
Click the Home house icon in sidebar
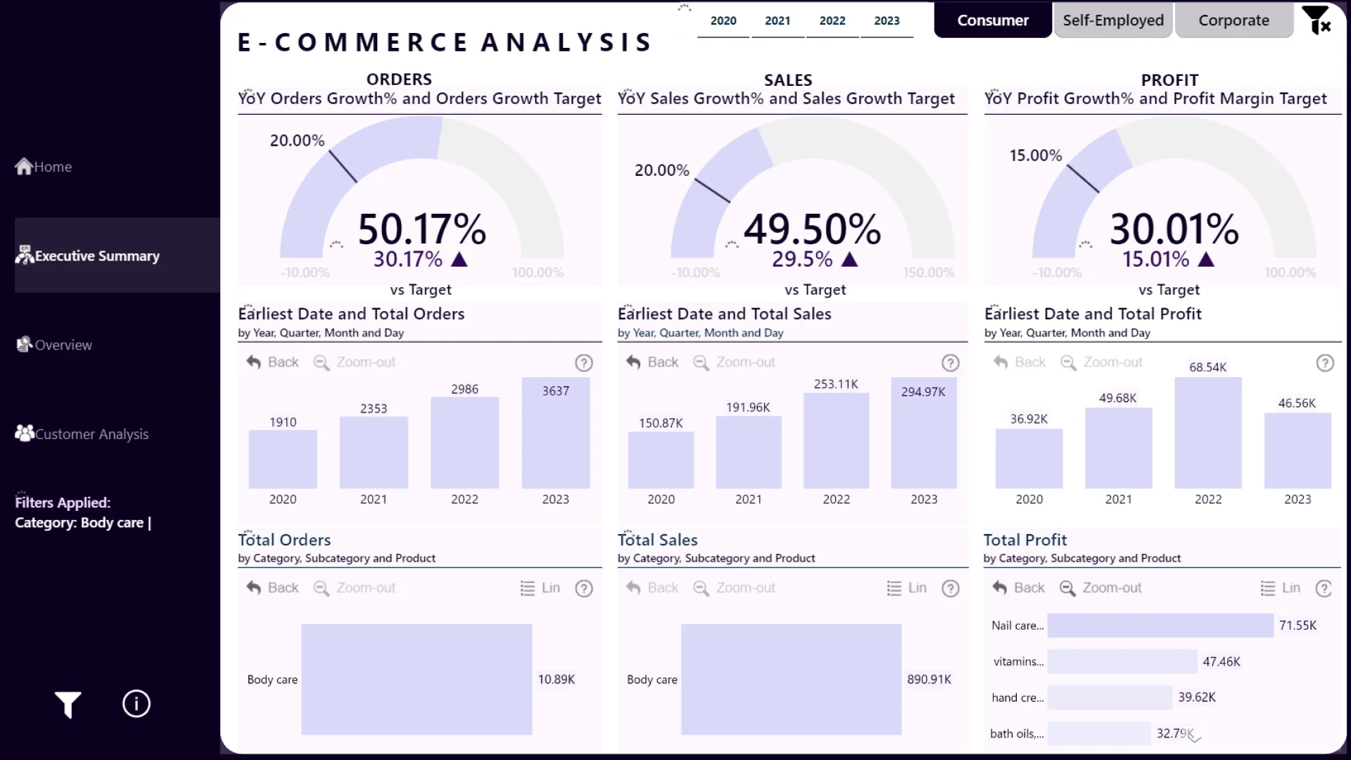[x=24, y=166]
